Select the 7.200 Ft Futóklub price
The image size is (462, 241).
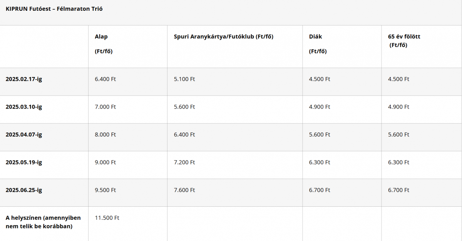[x=184, y=162]
